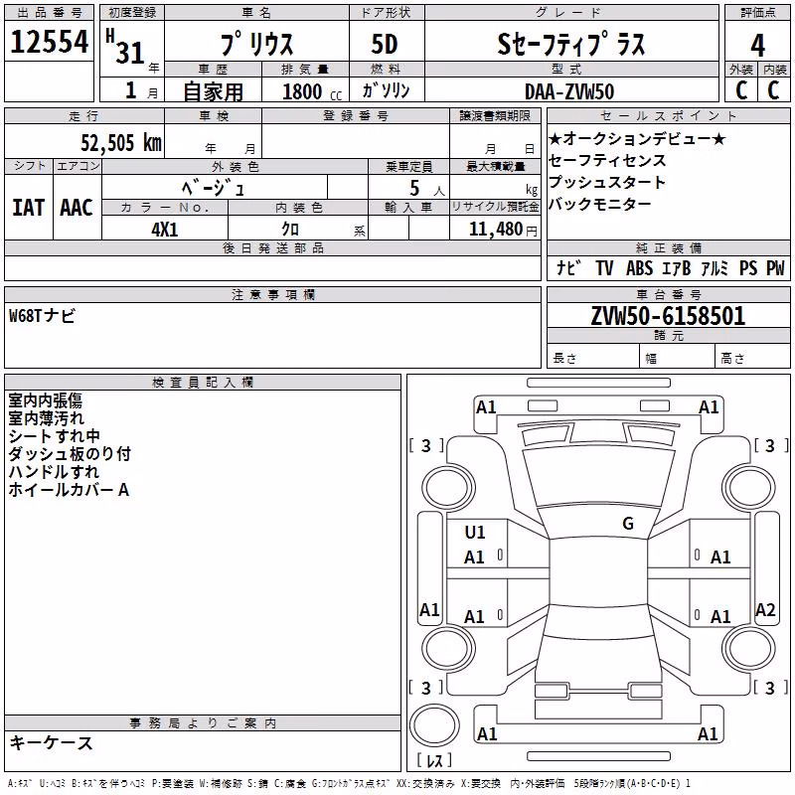Image resolution: width=795 pixels, height=795 pixels.
Task: Click the セールスポイント section header
Action: tap(669, 115)
